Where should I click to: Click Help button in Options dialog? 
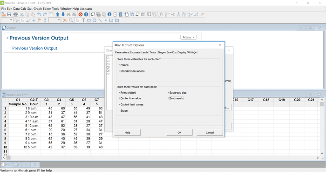(x=128, y=133)
